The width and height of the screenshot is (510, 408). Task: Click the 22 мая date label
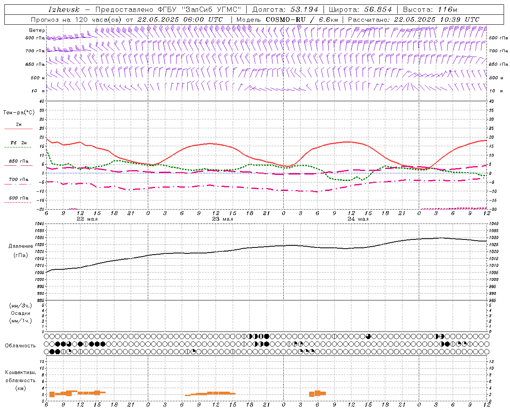tap(87, 219)
